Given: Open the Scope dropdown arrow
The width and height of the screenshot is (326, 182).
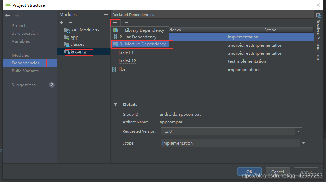Looking at the screenshot, I should pyautogui.click(x=303, y=143).
